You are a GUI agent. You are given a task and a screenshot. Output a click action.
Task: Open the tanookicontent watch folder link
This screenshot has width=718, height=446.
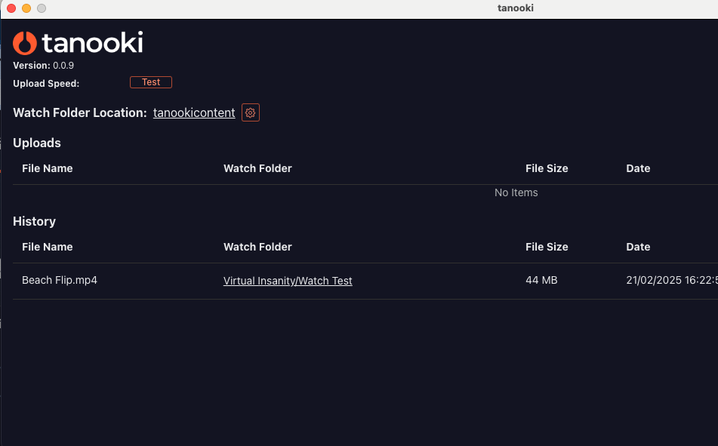(194, 113)
